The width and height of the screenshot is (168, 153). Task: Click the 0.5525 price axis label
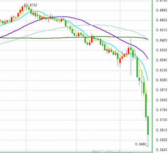point(162,140)
